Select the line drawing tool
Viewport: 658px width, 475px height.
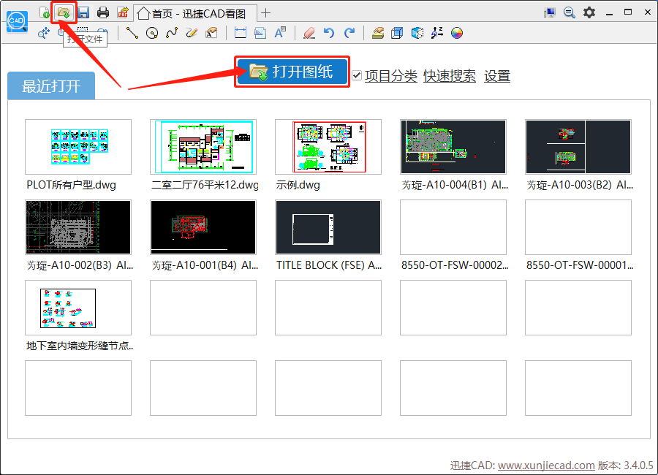(132, 33)
